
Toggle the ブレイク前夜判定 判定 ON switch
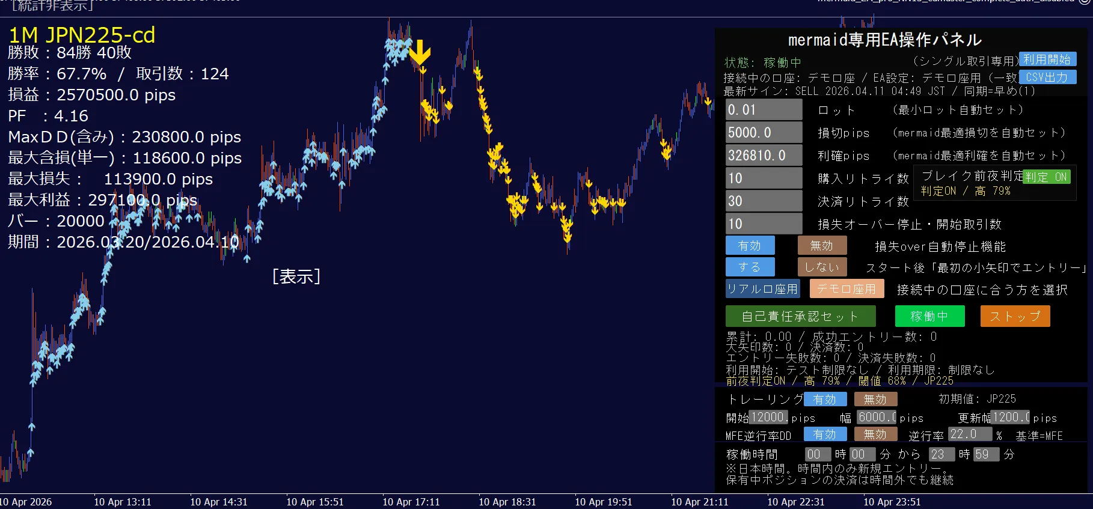click(1046, 177)
